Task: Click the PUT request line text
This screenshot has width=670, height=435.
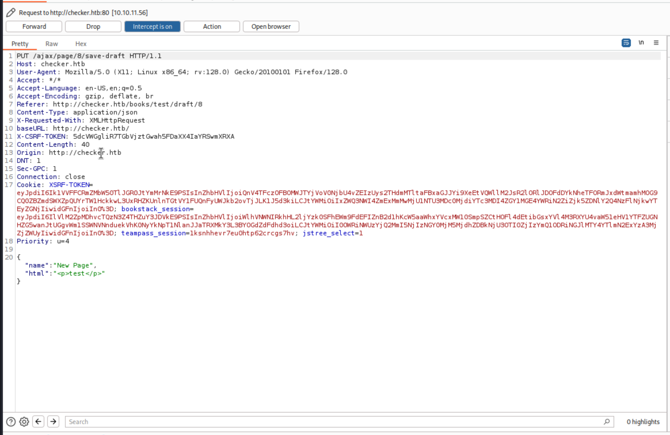Action: click(89, 56)
